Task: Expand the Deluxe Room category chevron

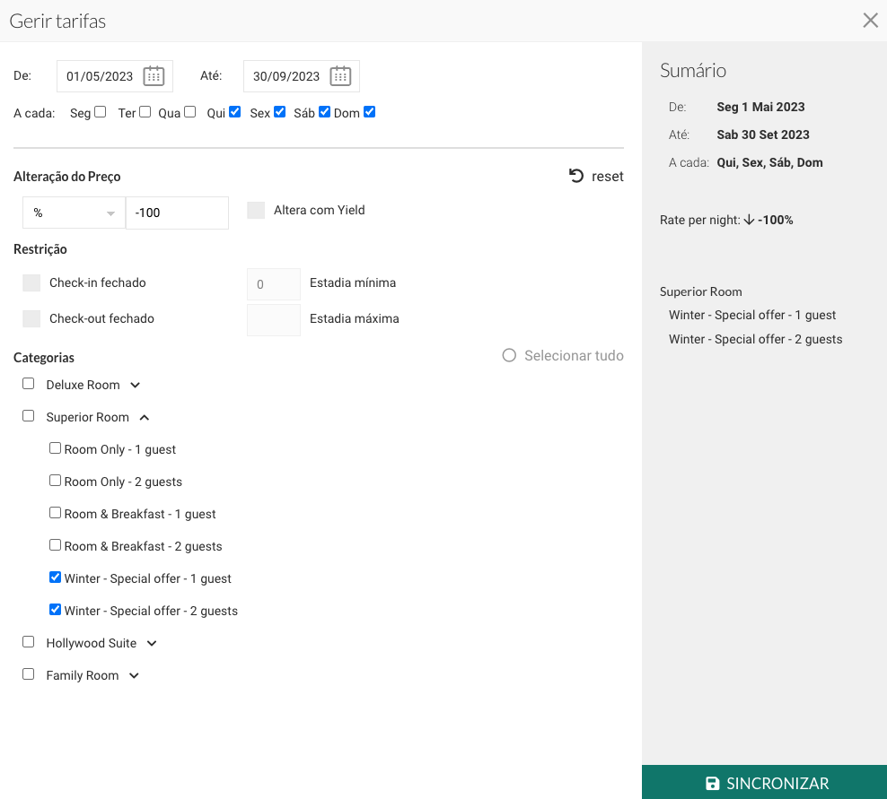Action: (135, 386)
